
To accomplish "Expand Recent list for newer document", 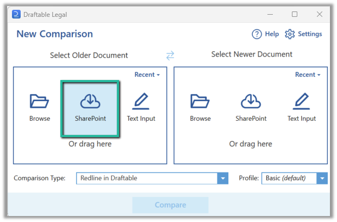I will [308, 75].
